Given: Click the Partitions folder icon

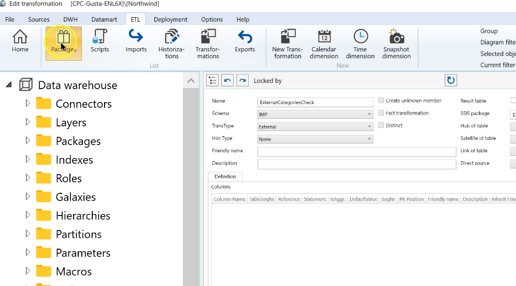Looking at the screenshot, I should tap(44, 234).
